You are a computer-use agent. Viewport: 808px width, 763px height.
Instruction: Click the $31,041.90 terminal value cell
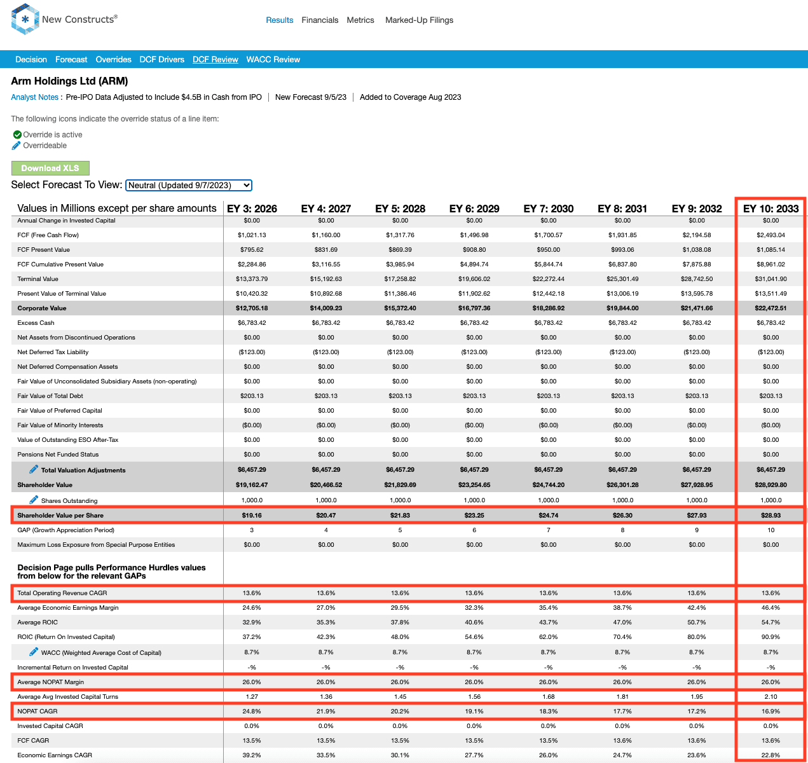[771, 279]
